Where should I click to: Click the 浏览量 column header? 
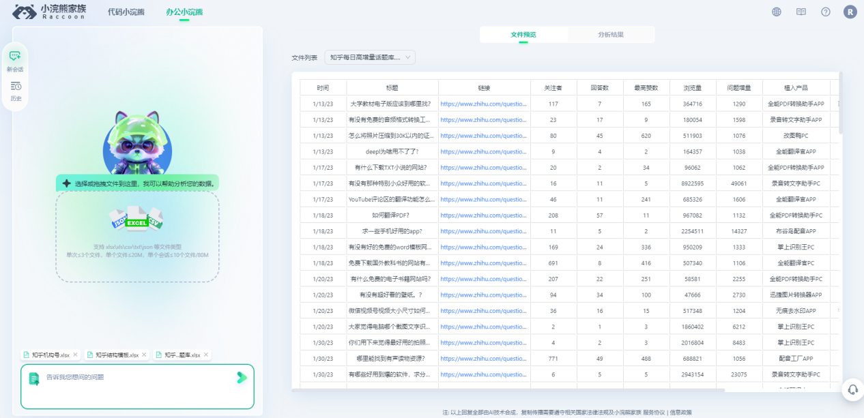(692, 88)
